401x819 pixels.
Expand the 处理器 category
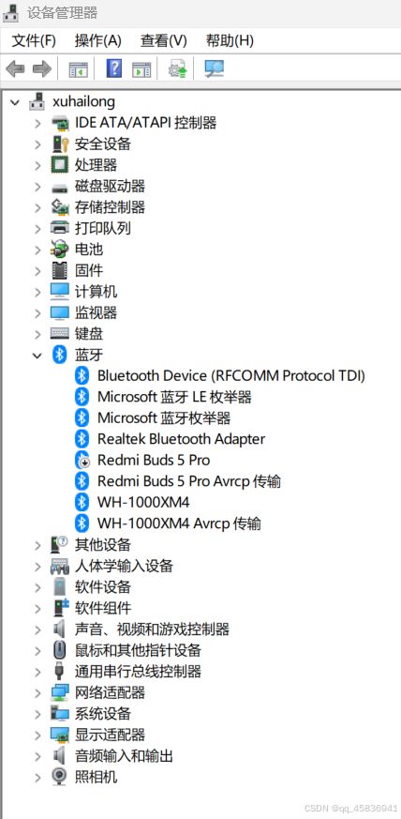click(x=37, y=165)
